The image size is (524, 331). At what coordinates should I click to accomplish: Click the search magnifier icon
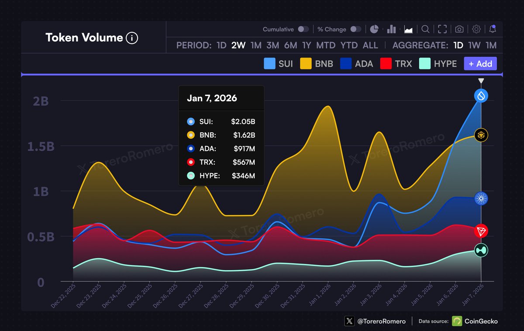[425, 29]
